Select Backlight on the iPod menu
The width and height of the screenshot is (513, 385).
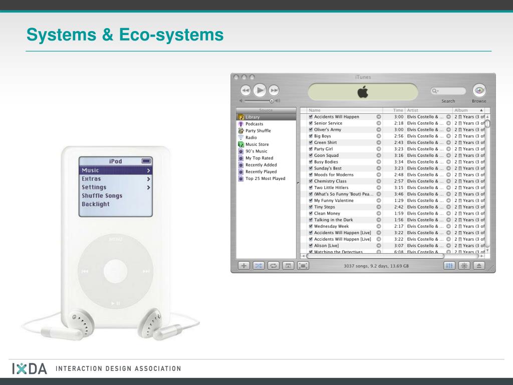116,205
